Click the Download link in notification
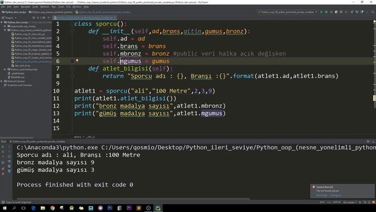Viewport: 376px width, 212px height. (321, 195)
